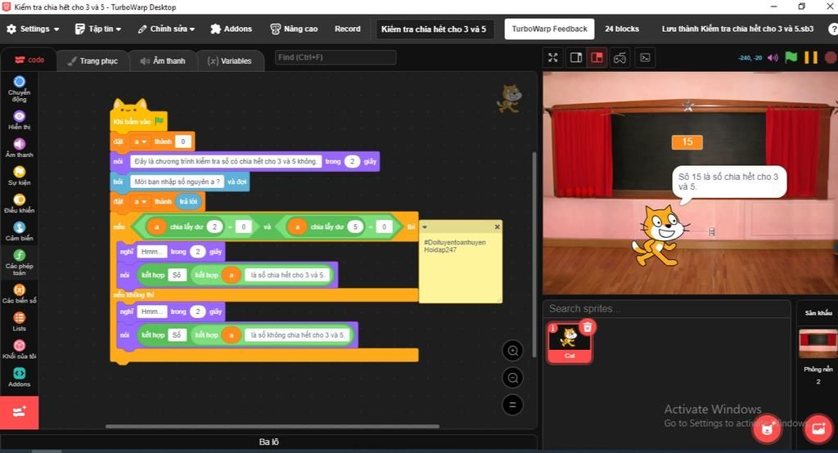Image resolution: width=838 pixels, height=453 pixels.
Task: Zoom out on the code workspace
Action: [x=512, y=378]
